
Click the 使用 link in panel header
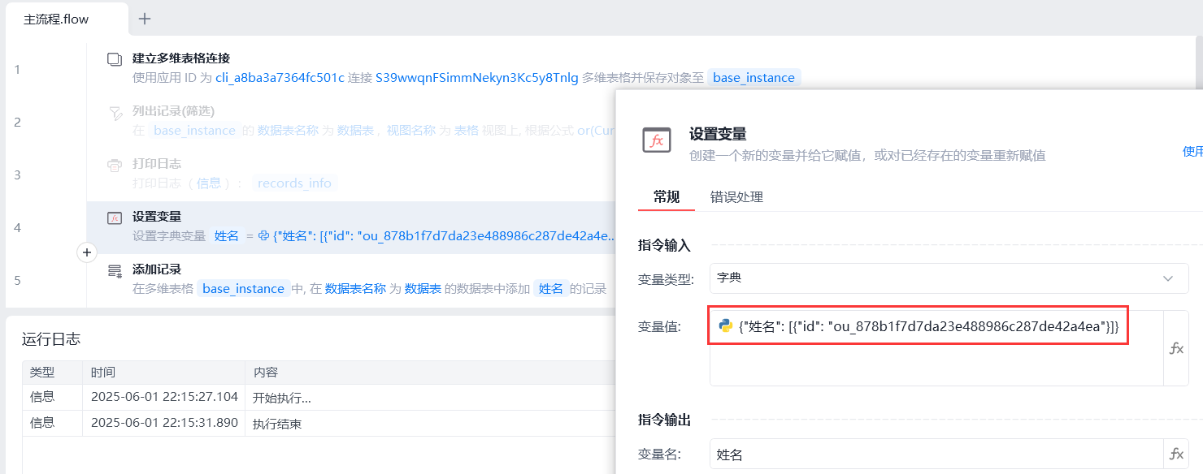pyautogui.click(x=1192, y=151)
